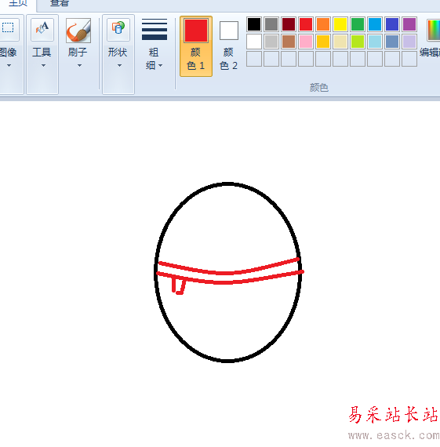440x447 pixels.
Task: Expand the 粗细 size dropdown arrow
Action: coord(161,66)
